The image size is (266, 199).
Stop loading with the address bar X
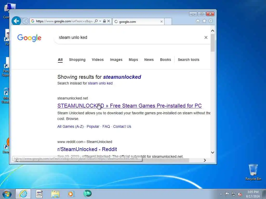(x=109, y=21)
